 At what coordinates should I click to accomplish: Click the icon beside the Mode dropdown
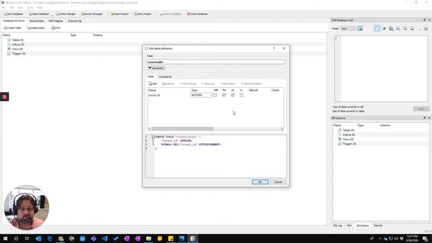pyautogui.click(x=360, y=28)
